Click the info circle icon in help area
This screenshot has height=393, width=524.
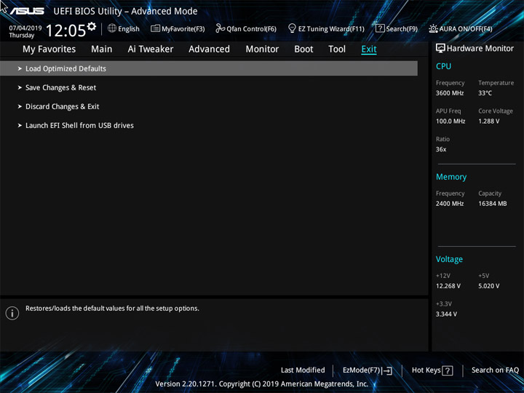pyautogui.click(x=12, y=313)
